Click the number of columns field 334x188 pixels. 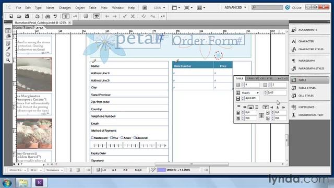pos(279,85)
